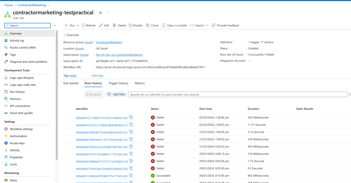
Task: Switch to Get started tab
Action: click(x=71, y=83)
